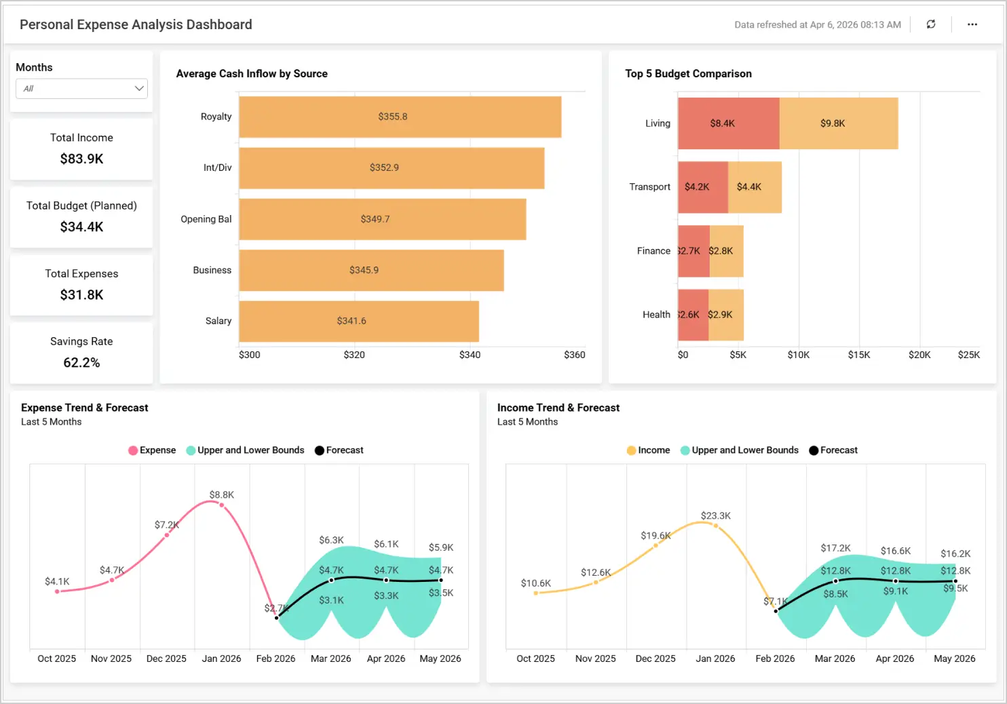Select the Savings Rate card
Screen dimensions: 1007x704
pyautogui.click(x=81, y=353)
